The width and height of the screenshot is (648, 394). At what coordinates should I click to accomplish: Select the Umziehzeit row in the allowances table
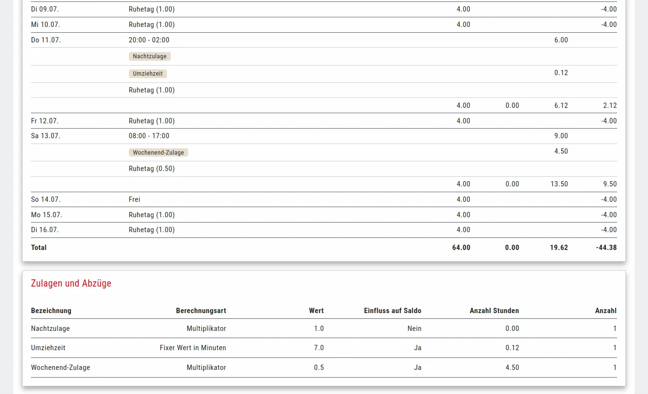(48, 348)
